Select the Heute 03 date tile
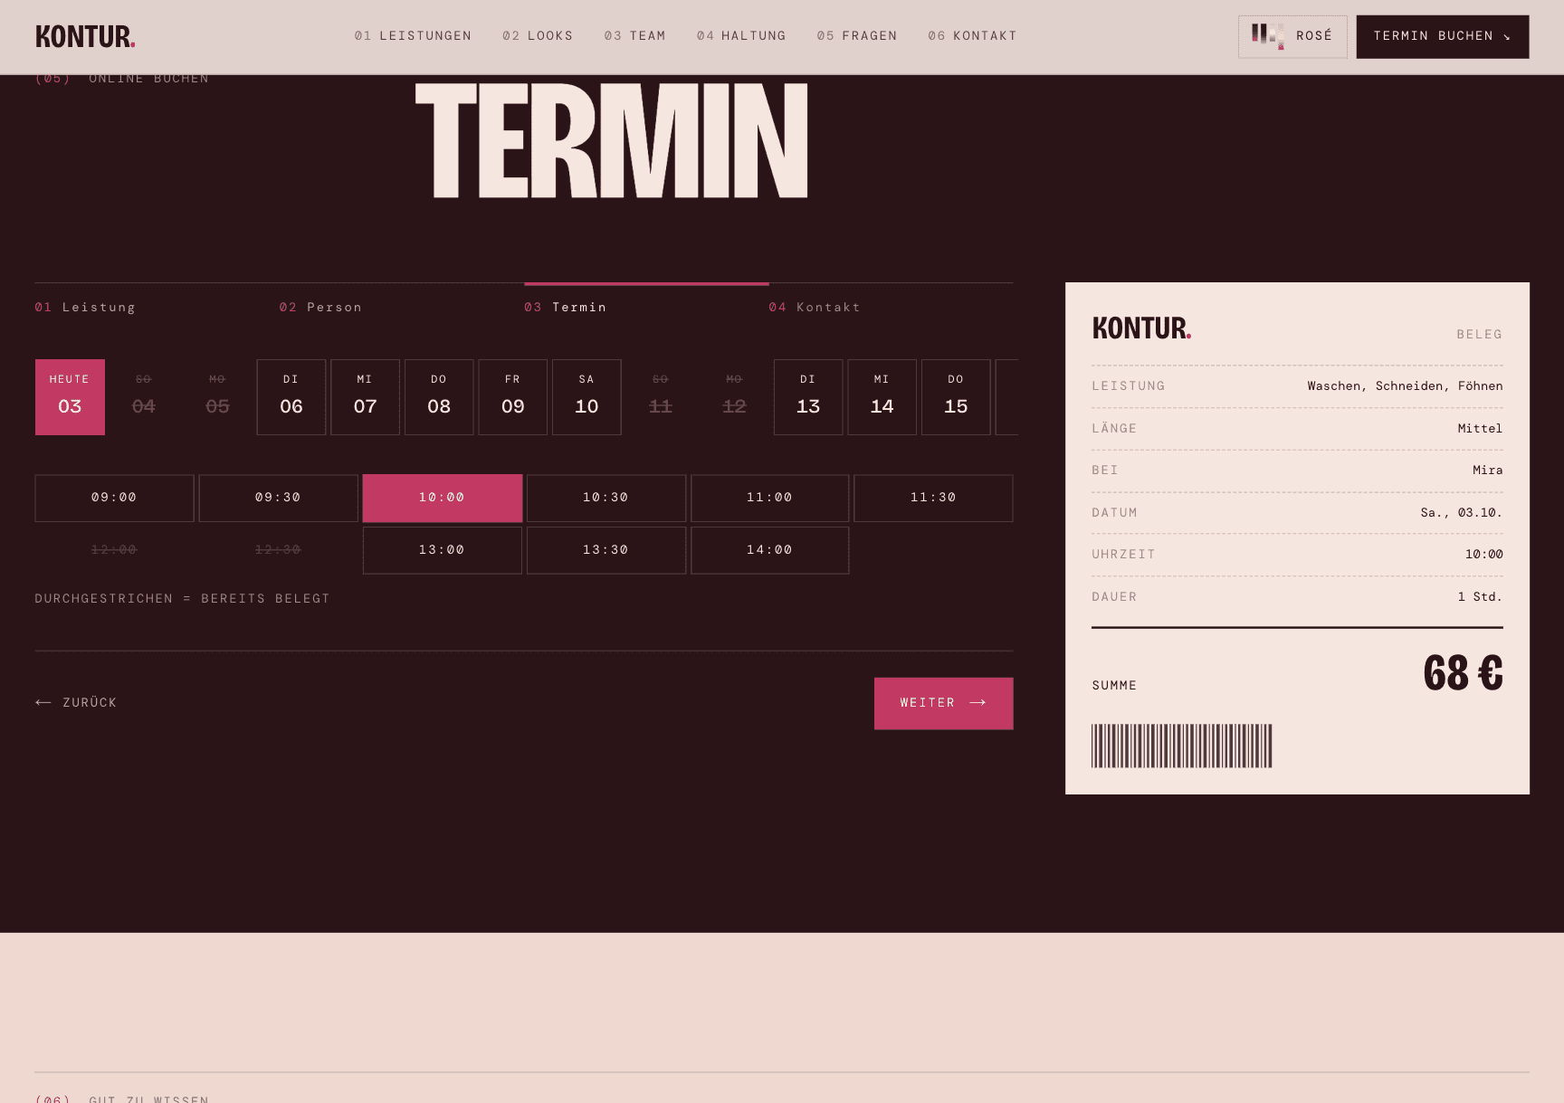Viewport: 1564px width, 1103px height. (x=70, y=397)
